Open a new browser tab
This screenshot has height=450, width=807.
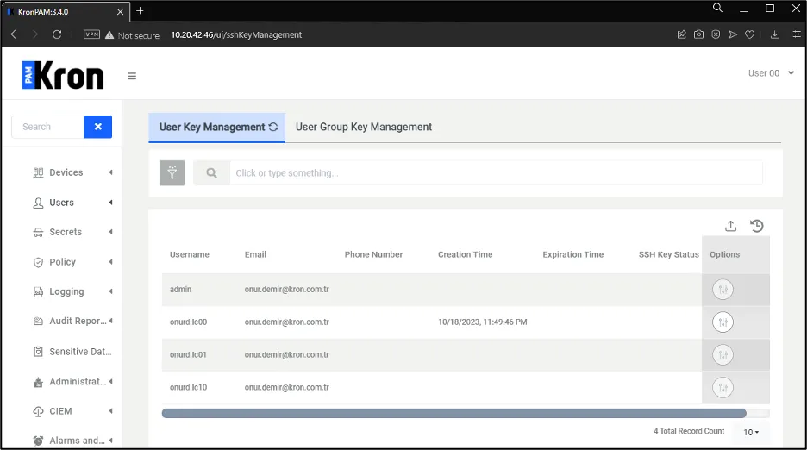(x=140, y=11)
